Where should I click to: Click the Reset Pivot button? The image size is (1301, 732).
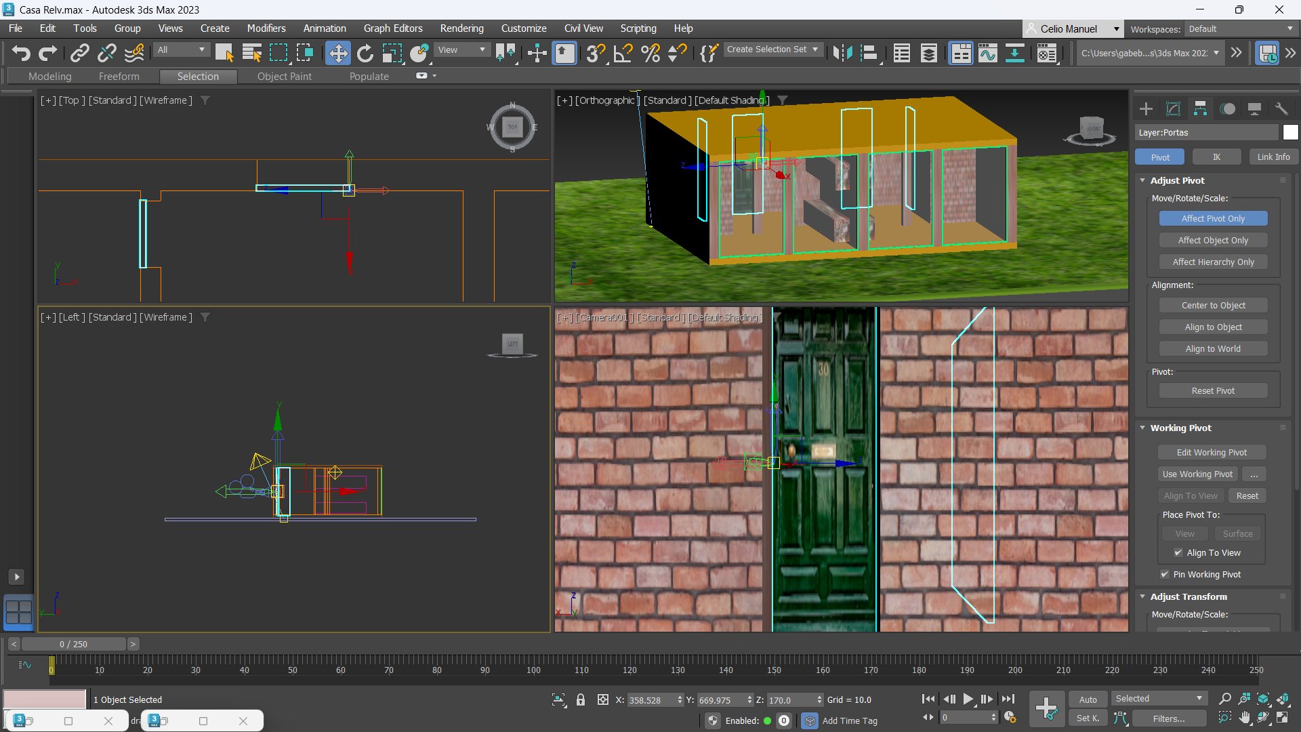1213,390
